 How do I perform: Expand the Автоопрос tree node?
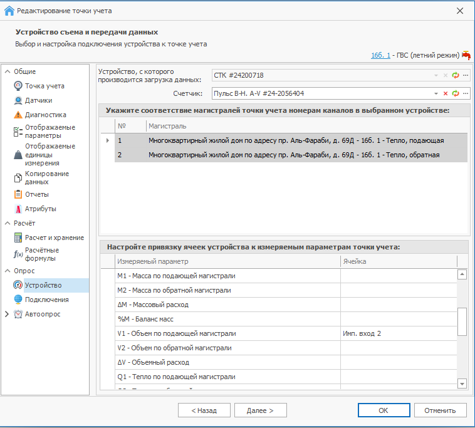coord(7,314)
